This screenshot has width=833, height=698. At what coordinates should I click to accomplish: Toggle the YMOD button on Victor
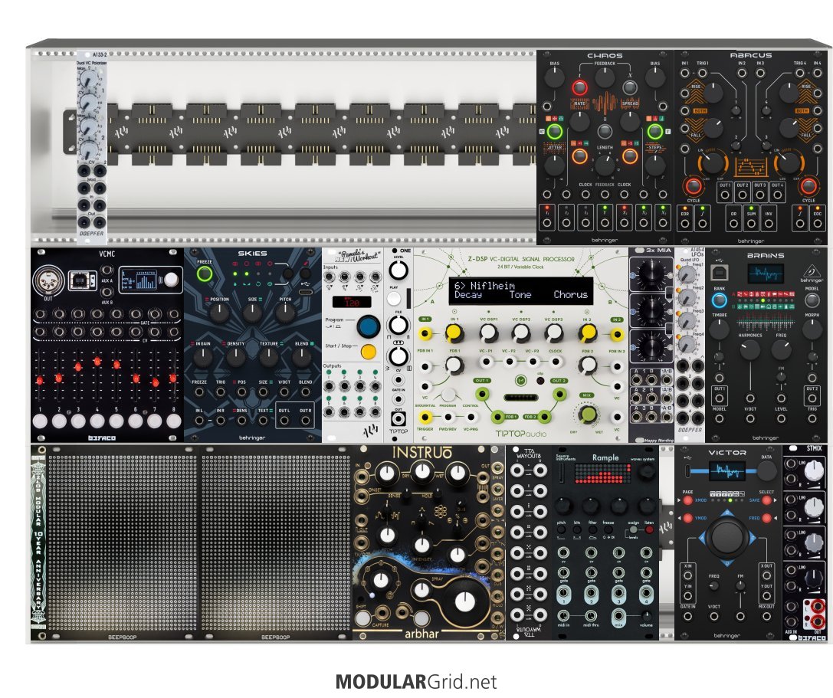[x=688, y=518]
